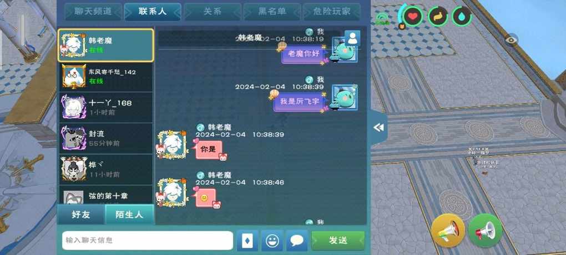Open the 聊天频道 tab

tap(93, 12)
